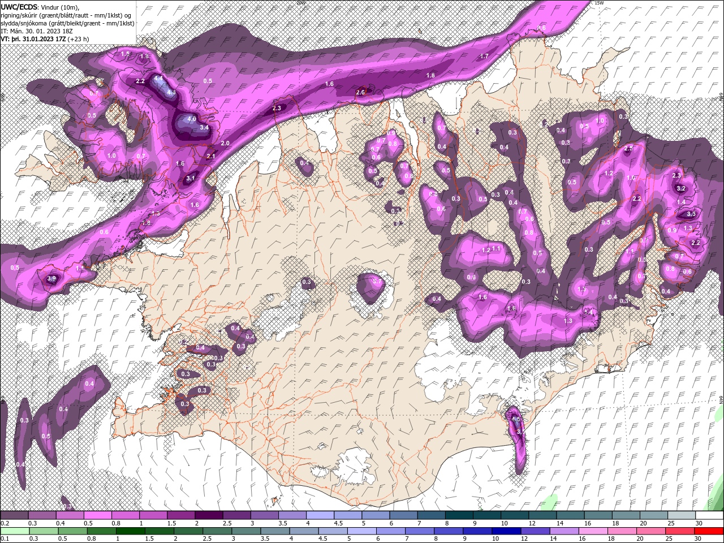Select the 10 swatch in the lower rain scale
The width and height of the screenshot is (724, 543).
[x=506, y=531]
